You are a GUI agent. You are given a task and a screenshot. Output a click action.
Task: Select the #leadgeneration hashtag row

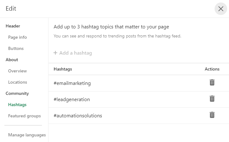(x=139, y=100)
